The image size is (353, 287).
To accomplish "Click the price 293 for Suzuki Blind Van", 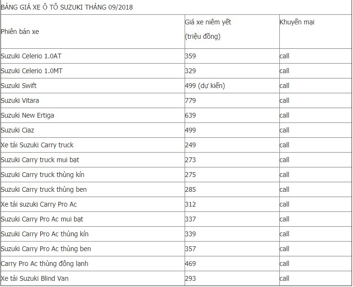I will (190, 278).
